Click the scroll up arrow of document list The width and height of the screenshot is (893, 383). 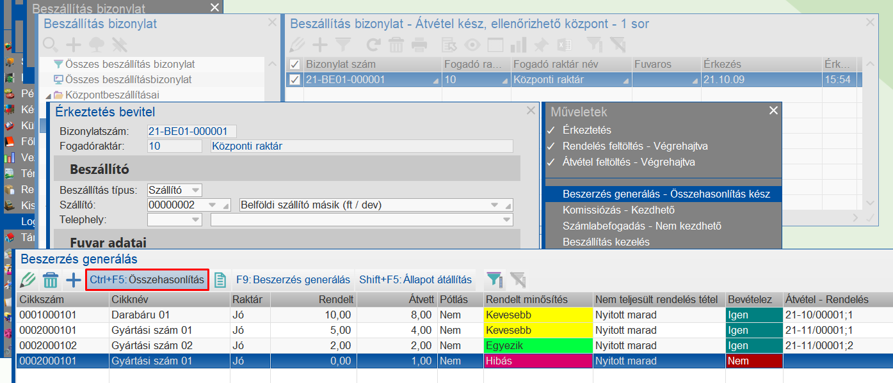(870, 66)
